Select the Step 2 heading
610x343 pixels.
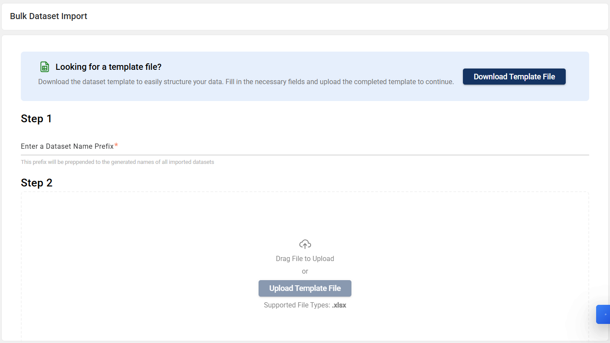coord(37,183)
